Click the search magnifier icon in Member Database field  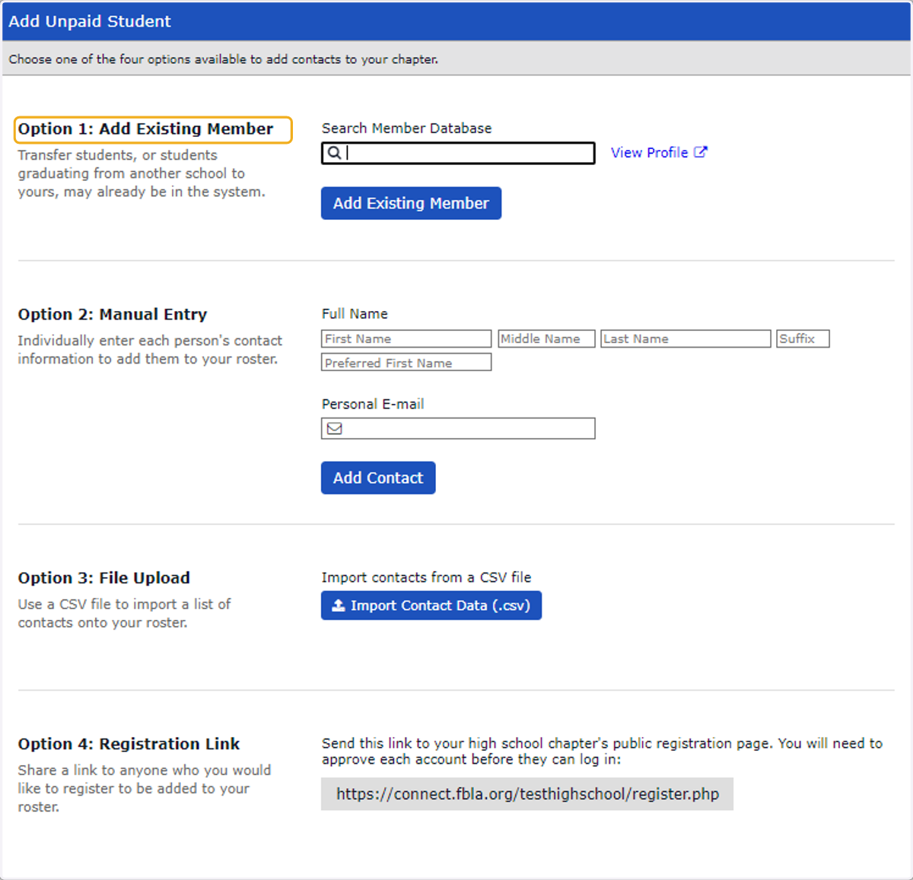click(x=334, y=153)
